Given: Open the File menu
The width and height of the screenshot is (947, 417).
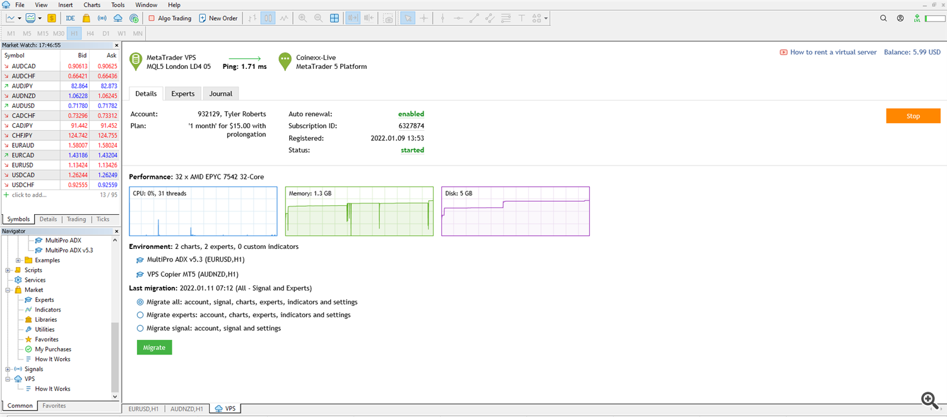Looking at the screenshot, I should (x=20, y=5).
